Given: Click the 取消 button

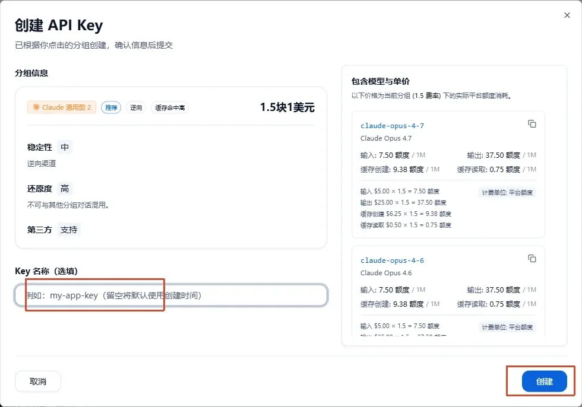Looking at the screenshot, I should point(38,381).
